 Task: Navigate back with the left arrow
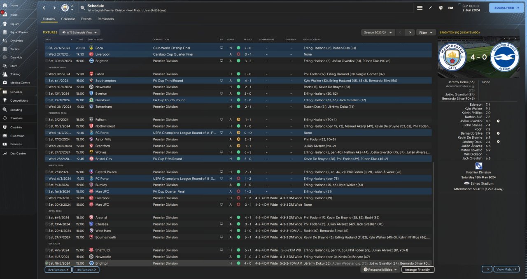[44, 8]
